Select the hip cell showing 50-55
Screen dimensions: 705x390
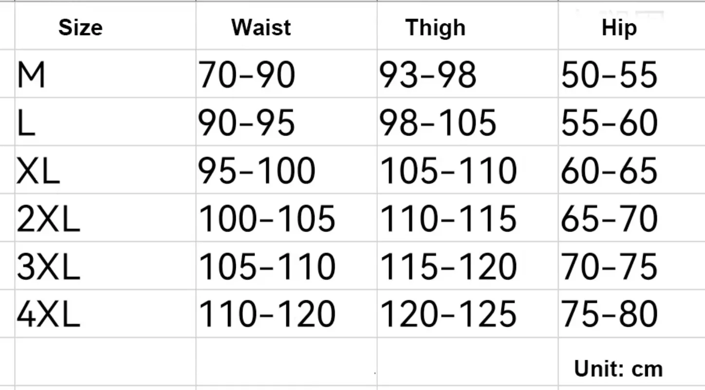[631, 74]
